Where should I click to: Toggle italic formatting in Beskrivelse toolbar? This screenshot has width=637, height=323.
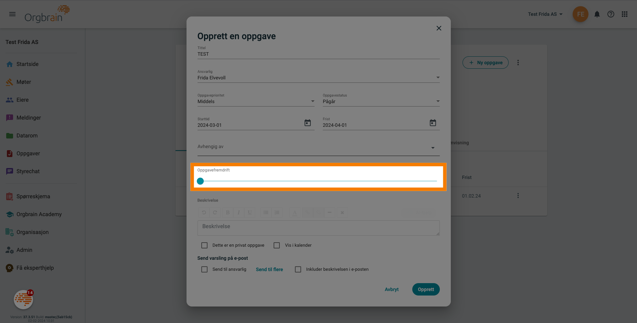238,212
